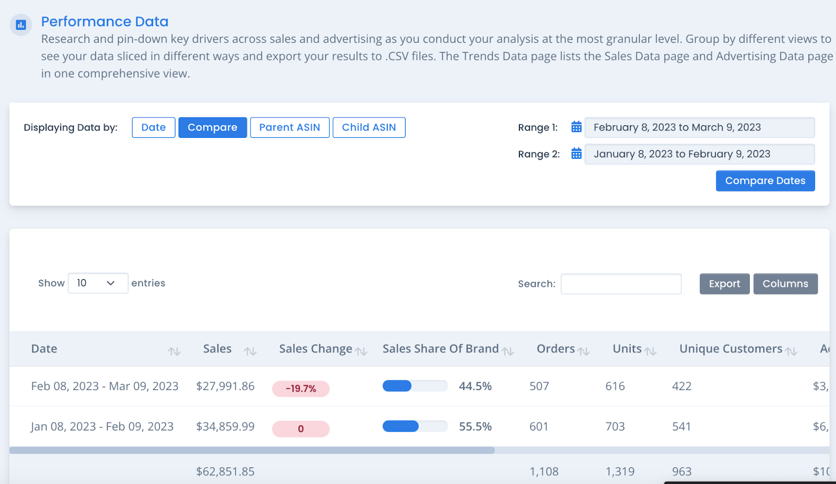
Task: Switch to the Date view tab
Action: [154, 127]
